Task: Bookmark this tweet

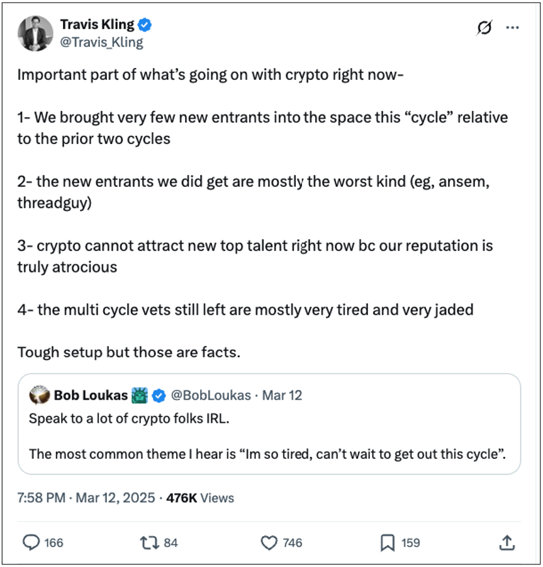Action: coord(388,542)
